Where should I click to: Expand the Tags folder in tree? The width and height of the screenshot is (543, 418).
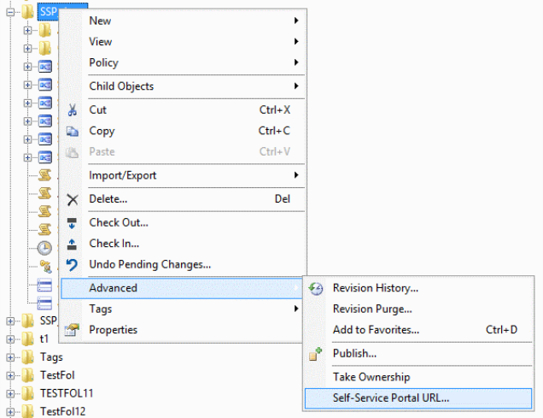click(x=10, y=357)
